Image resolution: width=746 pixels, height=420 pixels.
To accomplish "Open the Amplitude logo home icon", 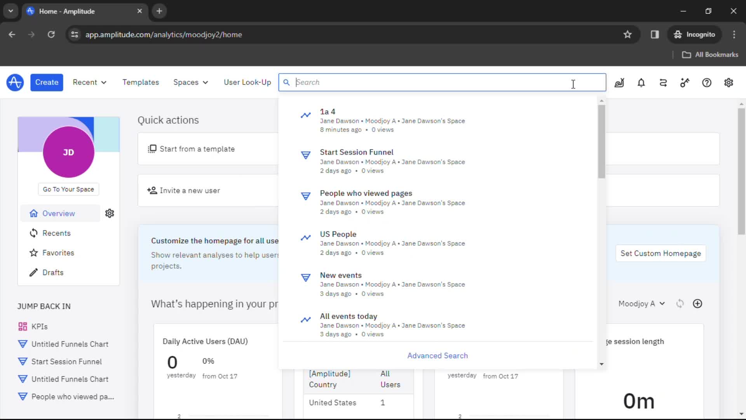I will click(x=15, y=82).
